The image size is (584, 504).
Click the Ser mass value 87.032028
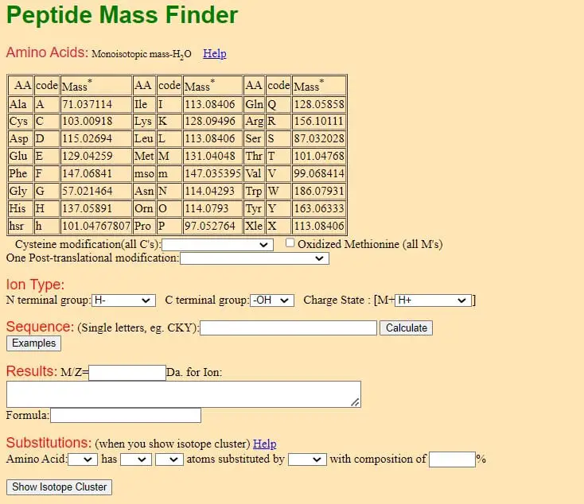click(319, 139)
